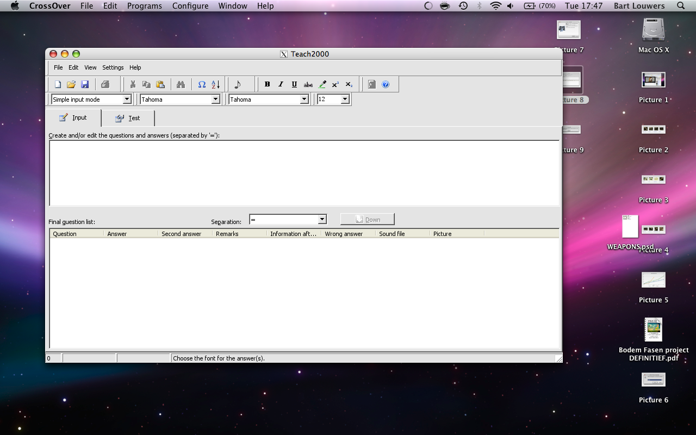Create a new document with the New icon

(57, 84)
